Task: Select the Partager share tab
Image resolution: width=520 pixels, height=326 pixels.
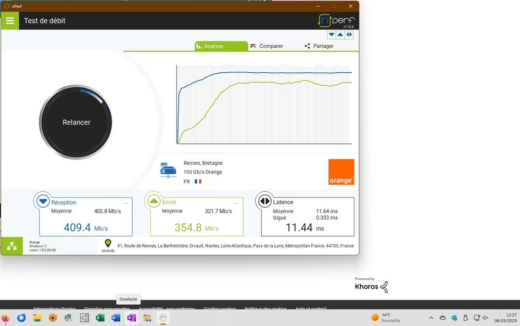Action: click(x=319, y=46)
